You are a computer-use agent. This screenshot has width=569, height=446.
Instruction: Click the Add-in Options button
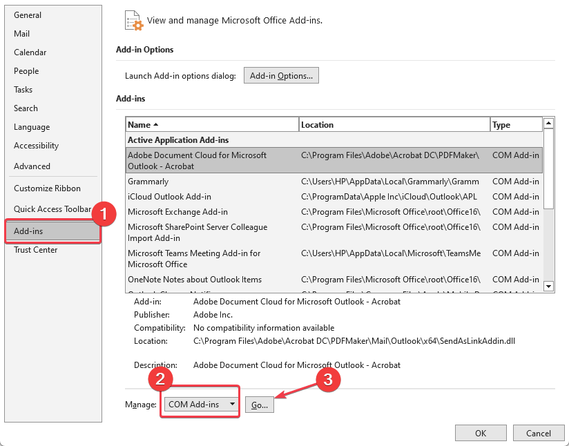(x=281, y=75)
